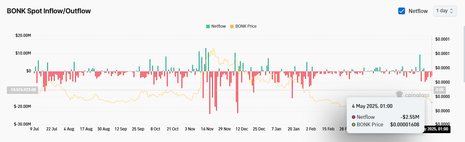Click the 20 Jan date label
The height and width of the screenshot is (142, 465).
click(x=294, y=129)
